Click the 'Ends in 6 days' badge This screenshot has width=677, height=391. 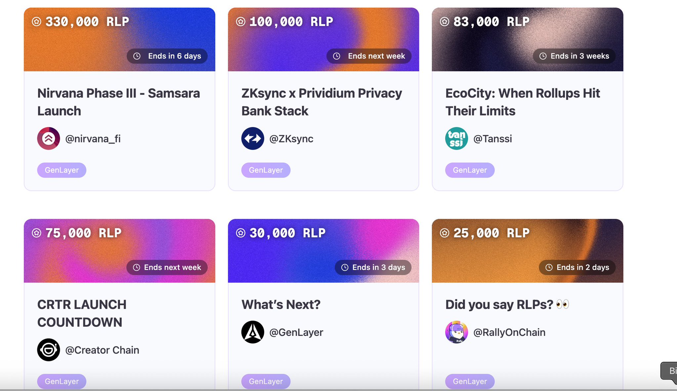[x=167, y=56]
